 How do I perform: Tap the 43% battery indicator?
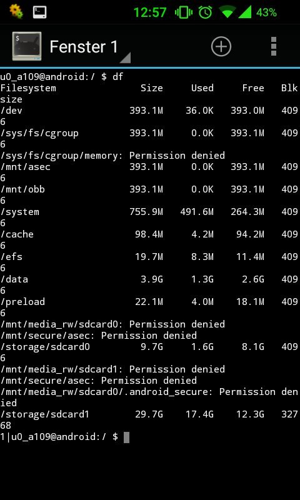click(266, 12)
